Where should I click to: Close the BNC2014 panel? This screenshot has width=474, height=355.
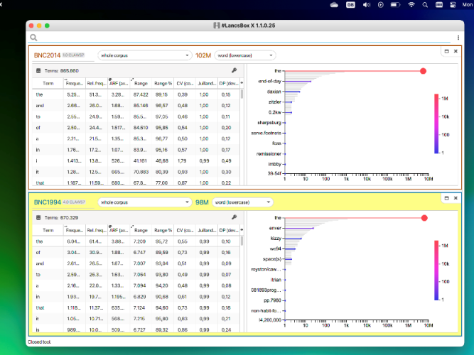tap(456, 51)
